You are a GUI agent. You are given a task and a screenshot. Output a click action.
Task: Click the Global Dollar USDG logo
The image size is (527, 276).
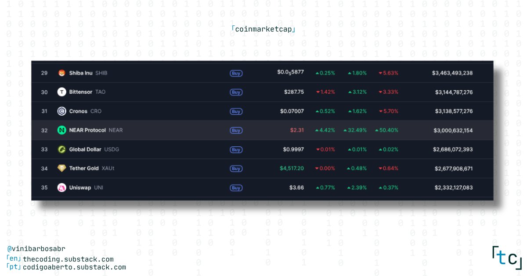[x=62, y=149]
